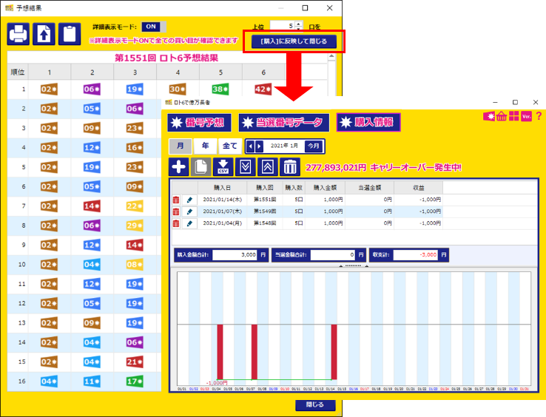Click the 今月 button

(x=314, y=146)
